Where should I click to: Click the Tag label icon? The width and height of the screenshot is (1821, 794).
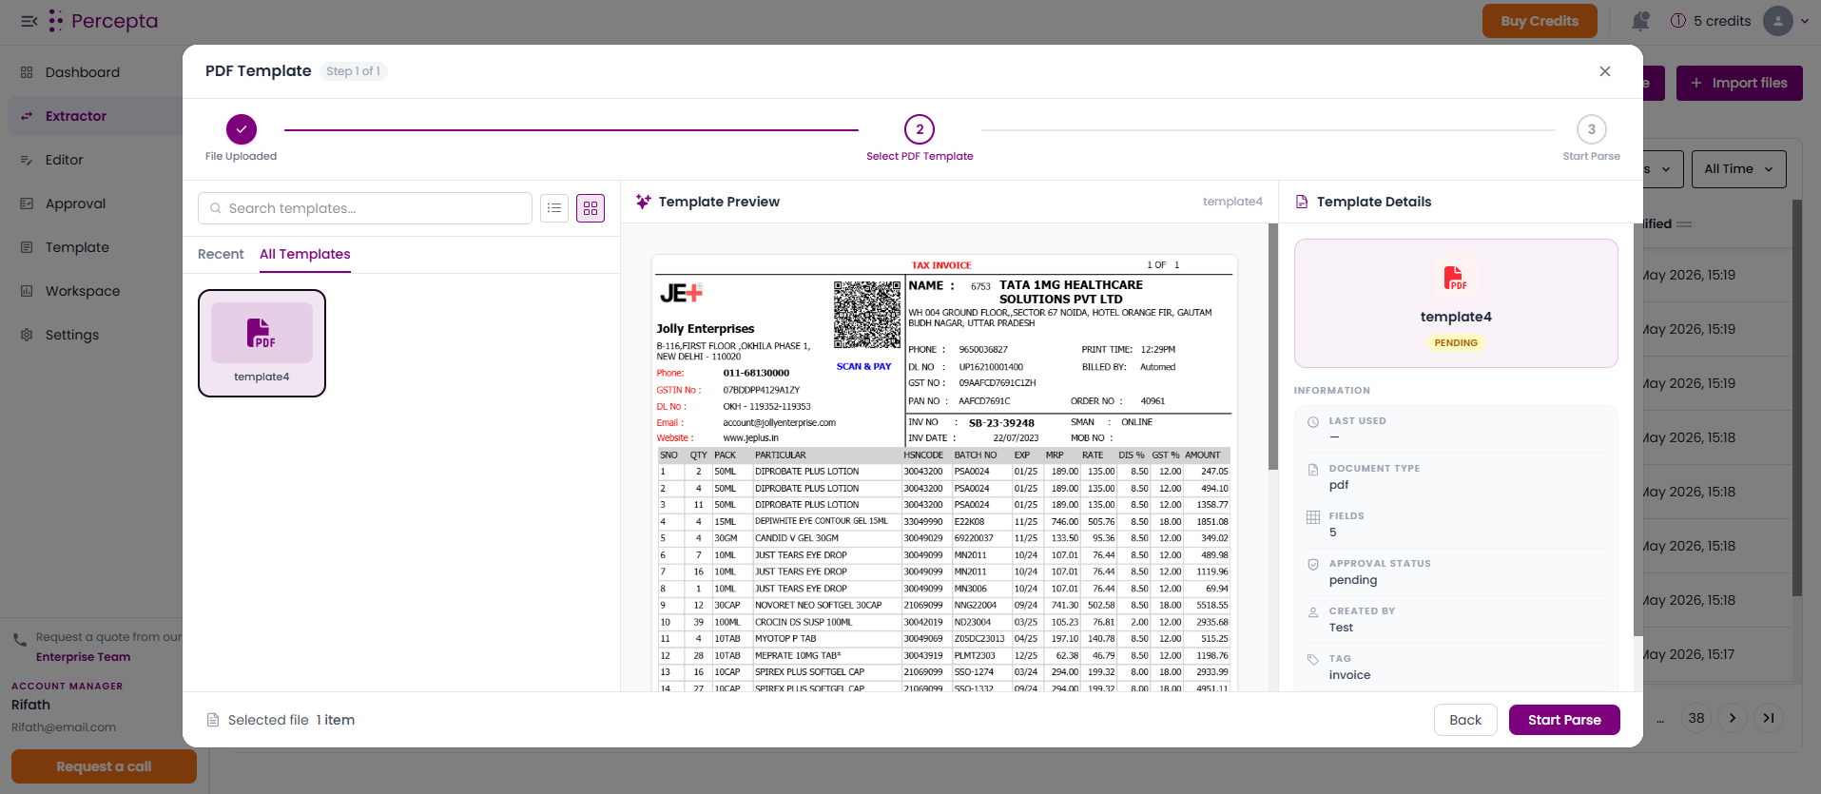(x=1313, y=660)
